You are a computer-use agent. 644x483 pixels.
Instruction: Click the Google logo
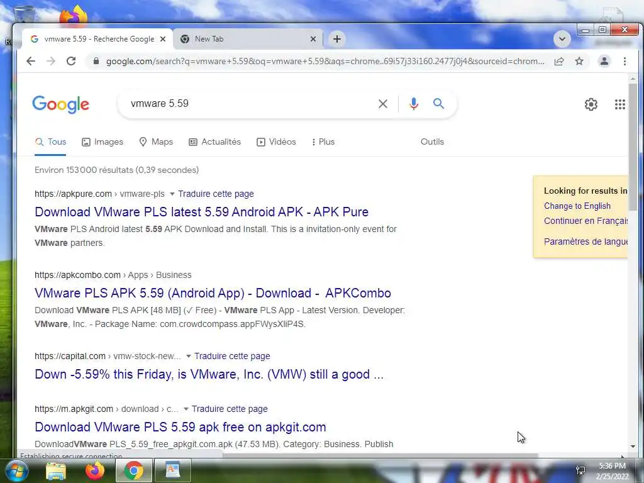pyautogui.click(x=61, y=104)
